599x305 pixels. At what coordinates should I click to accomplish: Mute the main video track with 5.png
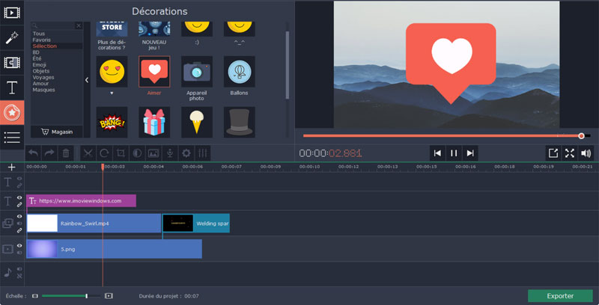point(19,253)
